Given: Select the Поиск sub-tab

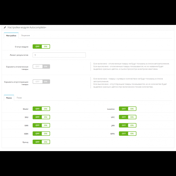Looking at the screenshot, I should click(9, 98).
